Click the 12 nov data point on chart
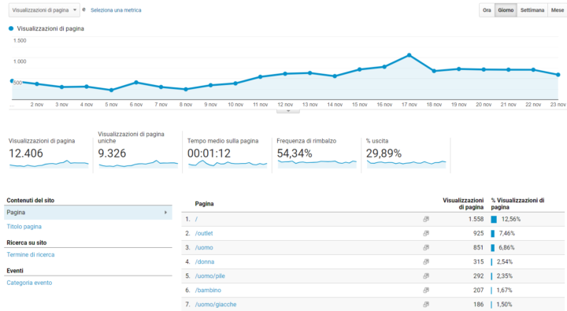 (x=285, y=74)
